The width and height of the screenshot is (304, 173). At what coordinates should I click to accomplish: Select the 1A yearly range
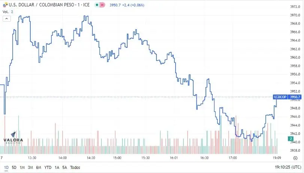tap(57, 167)
